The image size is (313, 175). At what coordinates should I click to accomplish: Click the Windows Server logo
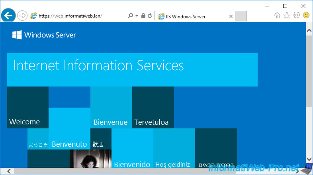pyautogui.click(x=44, y=35)
